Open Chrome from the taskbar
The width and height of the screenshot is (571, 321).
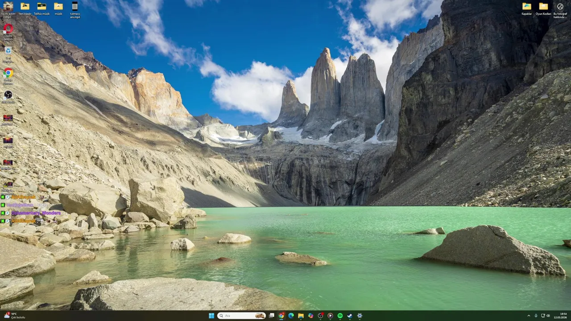tap(281, 316)
